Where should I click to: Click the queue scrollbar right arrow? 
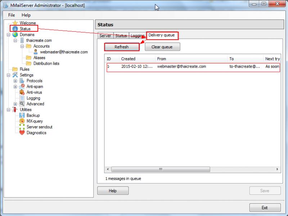(277, 169)
